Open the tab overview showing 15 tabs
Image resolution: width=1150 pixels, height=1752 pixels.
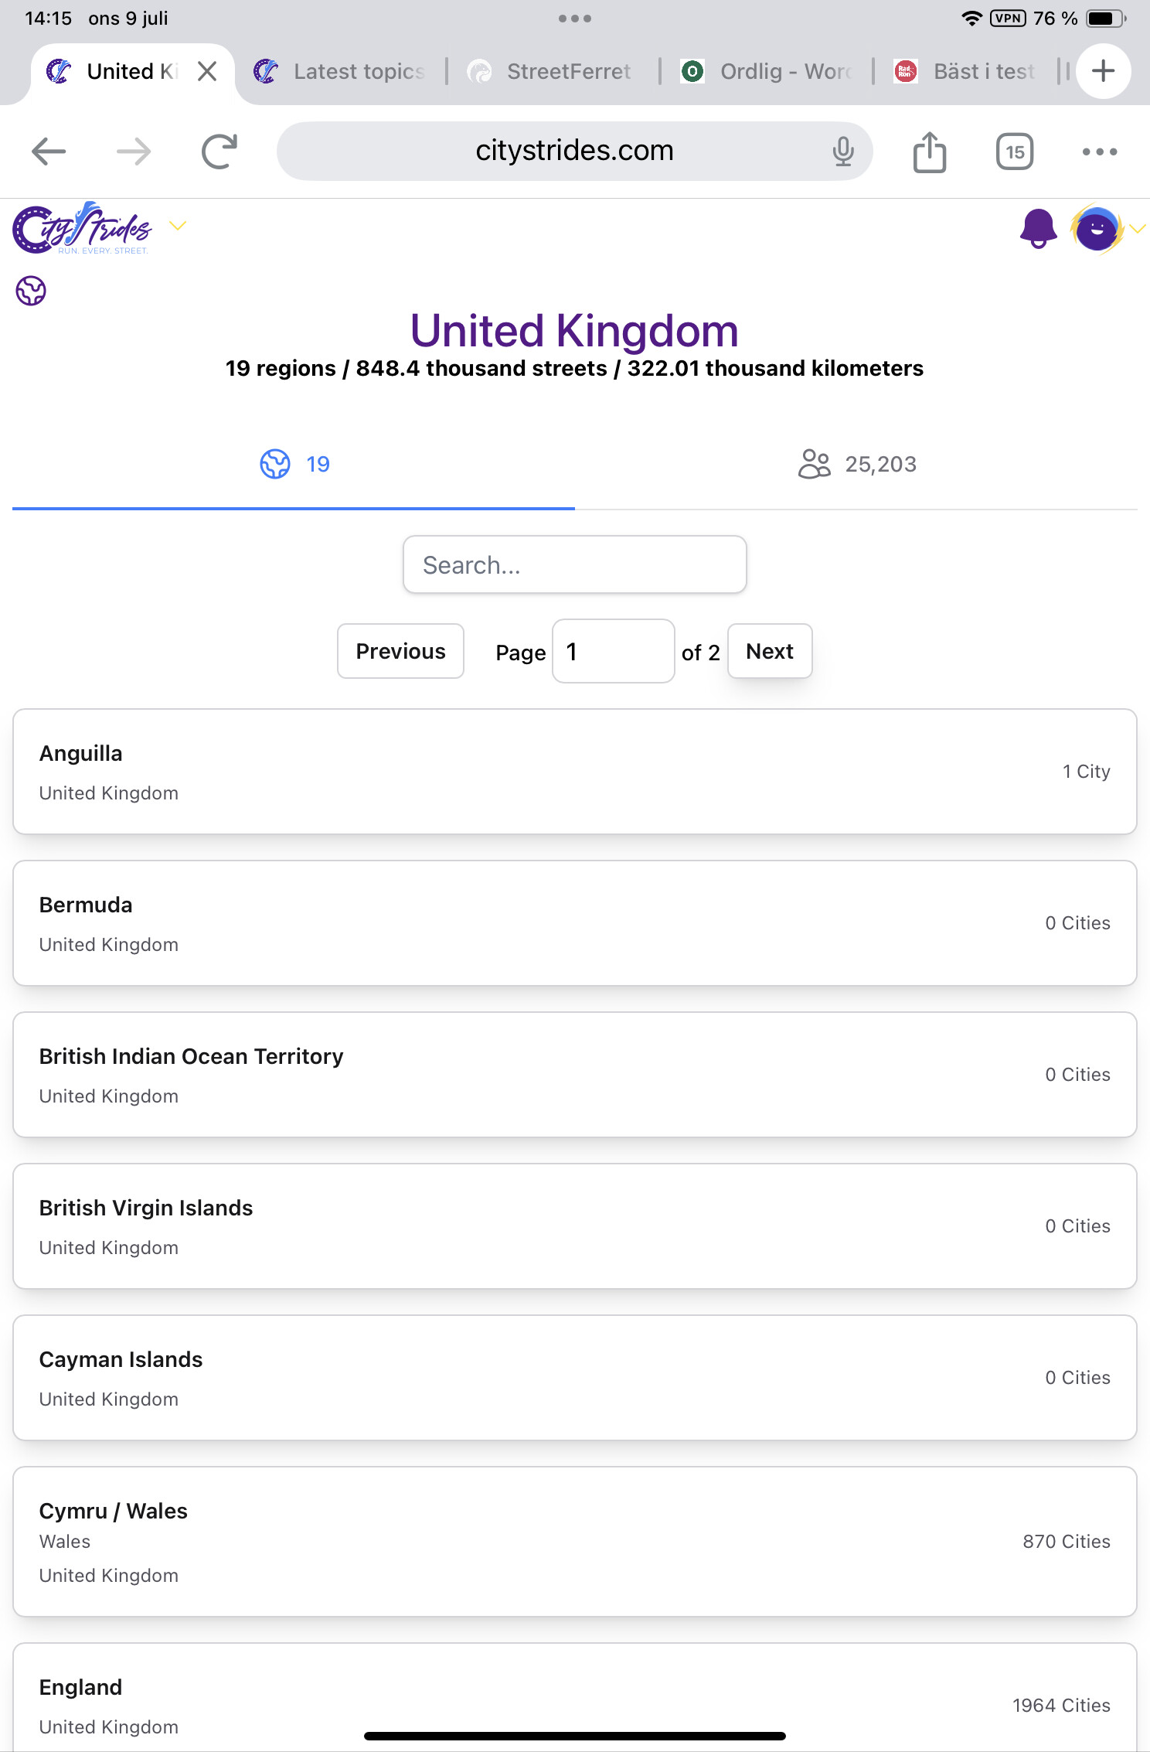[x=1015, y=152]
